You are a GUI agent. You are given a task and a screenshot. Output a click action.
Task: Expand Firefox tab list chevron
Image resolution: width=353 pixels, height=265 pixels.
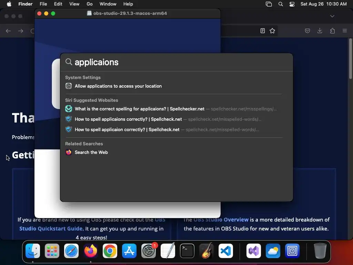pyautogui.click(x=332, y=16)
